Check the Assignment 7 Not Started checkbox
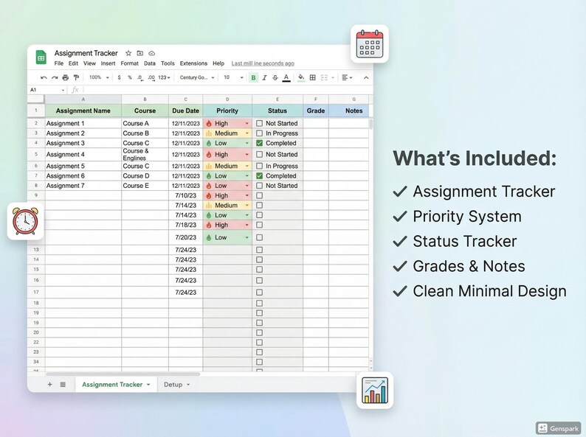This screenshot has width=586, height=437. (x=259, y=186)
